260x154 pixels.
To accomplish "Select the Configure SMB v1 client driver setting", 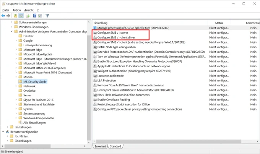I will click(x=116, y=37).
